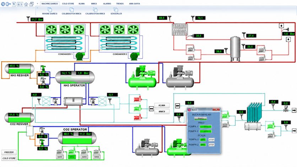Click the double-arrow toolbar icon left of home
297x167 pixels.
point(20,4)
